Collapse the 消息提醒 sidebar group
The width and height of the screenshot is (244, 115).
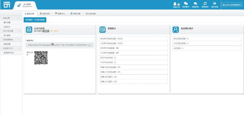point(11,40)
